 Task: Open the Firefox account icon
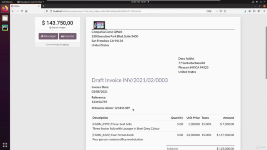[x=259, y=11]
